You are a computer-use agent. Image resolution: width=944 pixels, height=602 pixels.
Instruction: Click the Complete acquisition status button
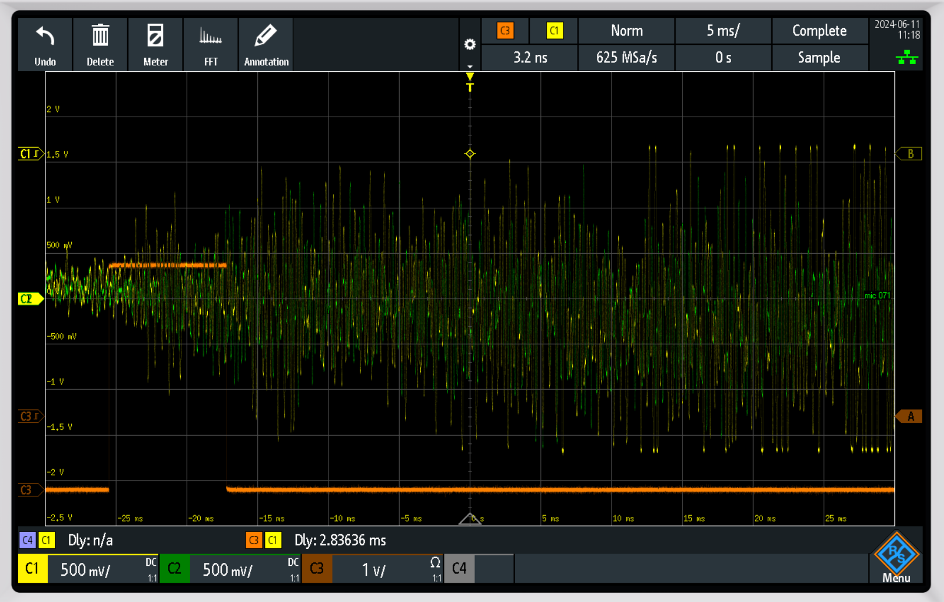coord(819,31)
